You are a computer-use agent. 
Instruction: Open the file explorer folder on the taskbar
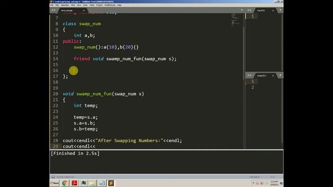(x=93, y=183)
